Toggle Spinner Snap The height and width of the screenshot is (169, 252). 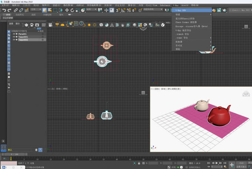(134, 10)
